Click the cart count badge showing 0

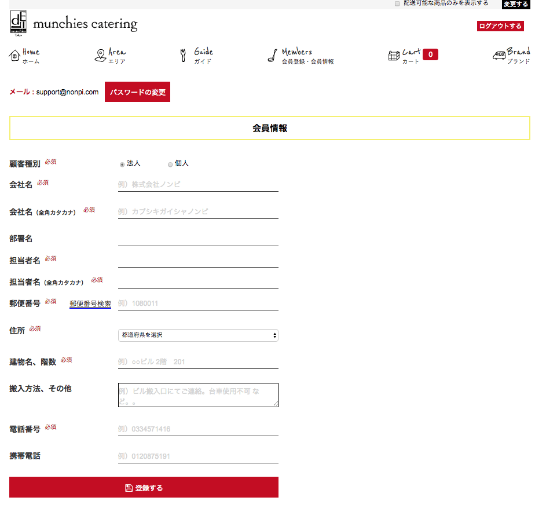(x=430, y=55)
